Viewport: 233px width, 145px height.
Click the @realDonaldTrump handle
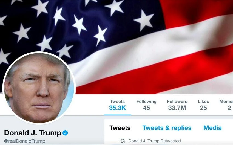pos(24,141)
